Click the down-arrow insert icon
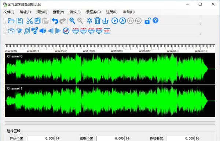The image size is (220, 141). point(105,21)
